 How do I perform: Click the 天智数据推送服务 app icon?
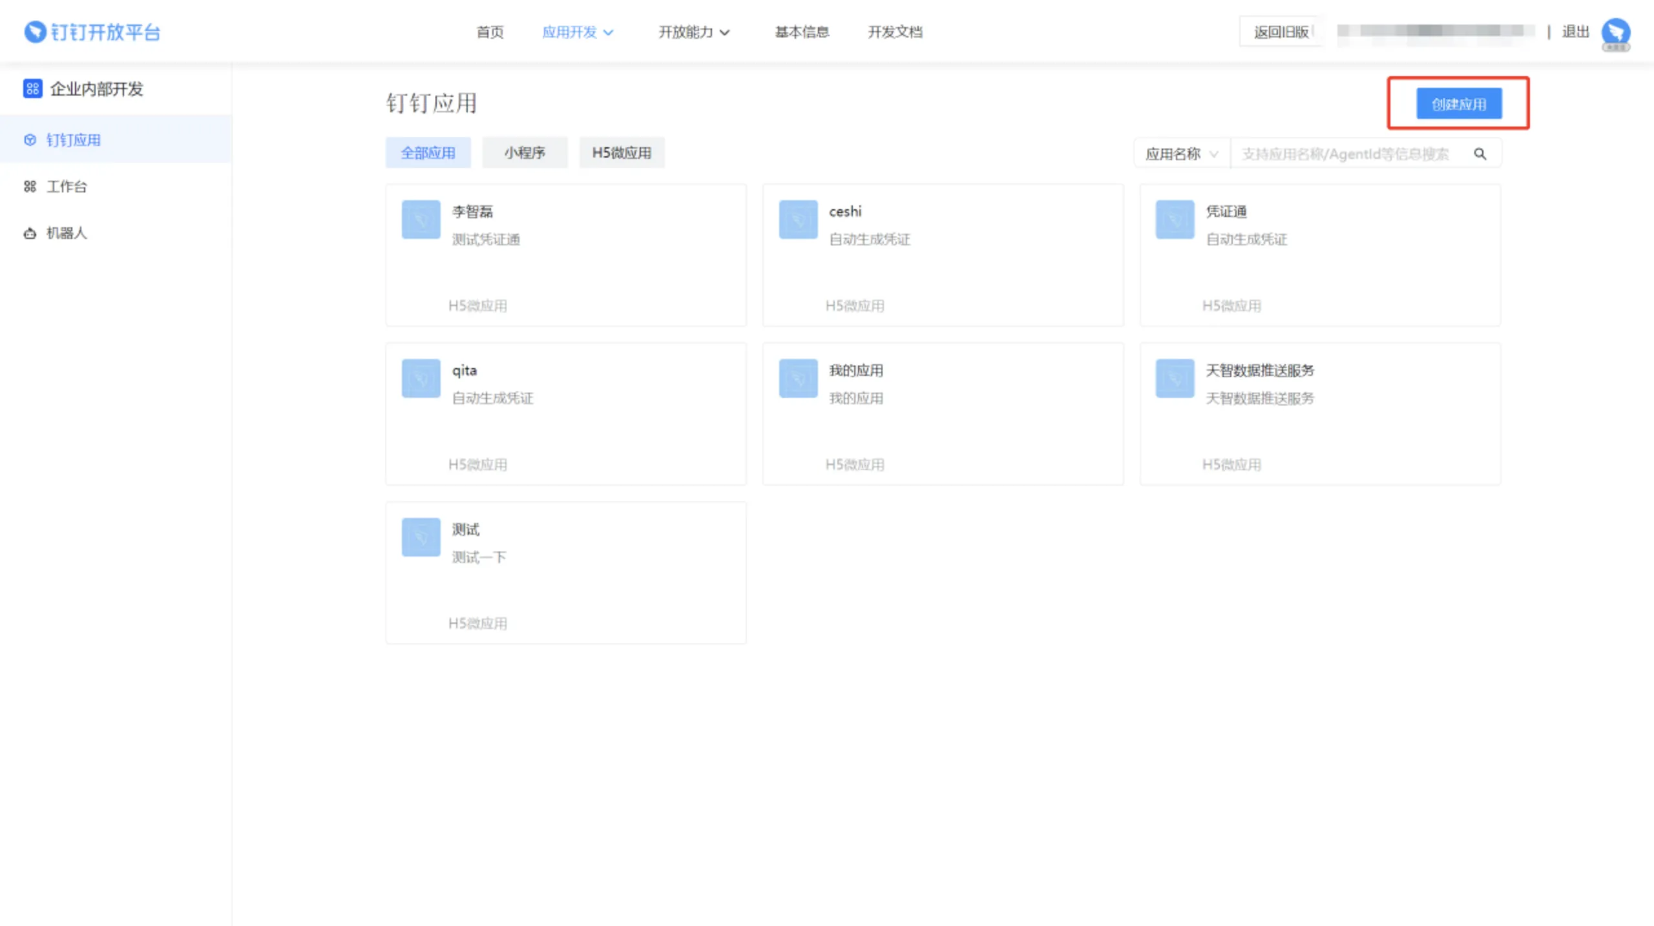point(1175,378)
